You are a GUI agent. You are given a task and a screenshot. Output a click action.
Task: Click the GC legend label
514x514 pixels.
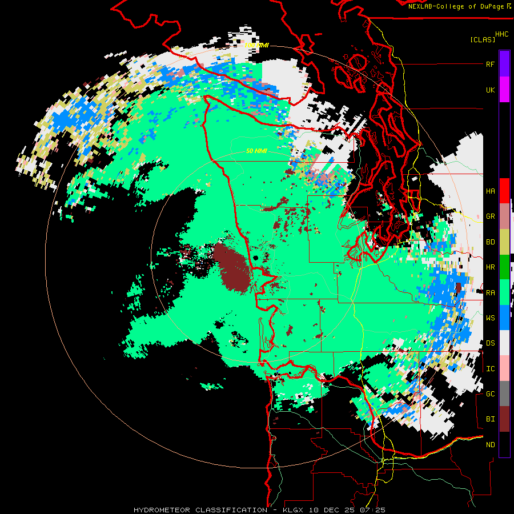[x=490, y=394]
